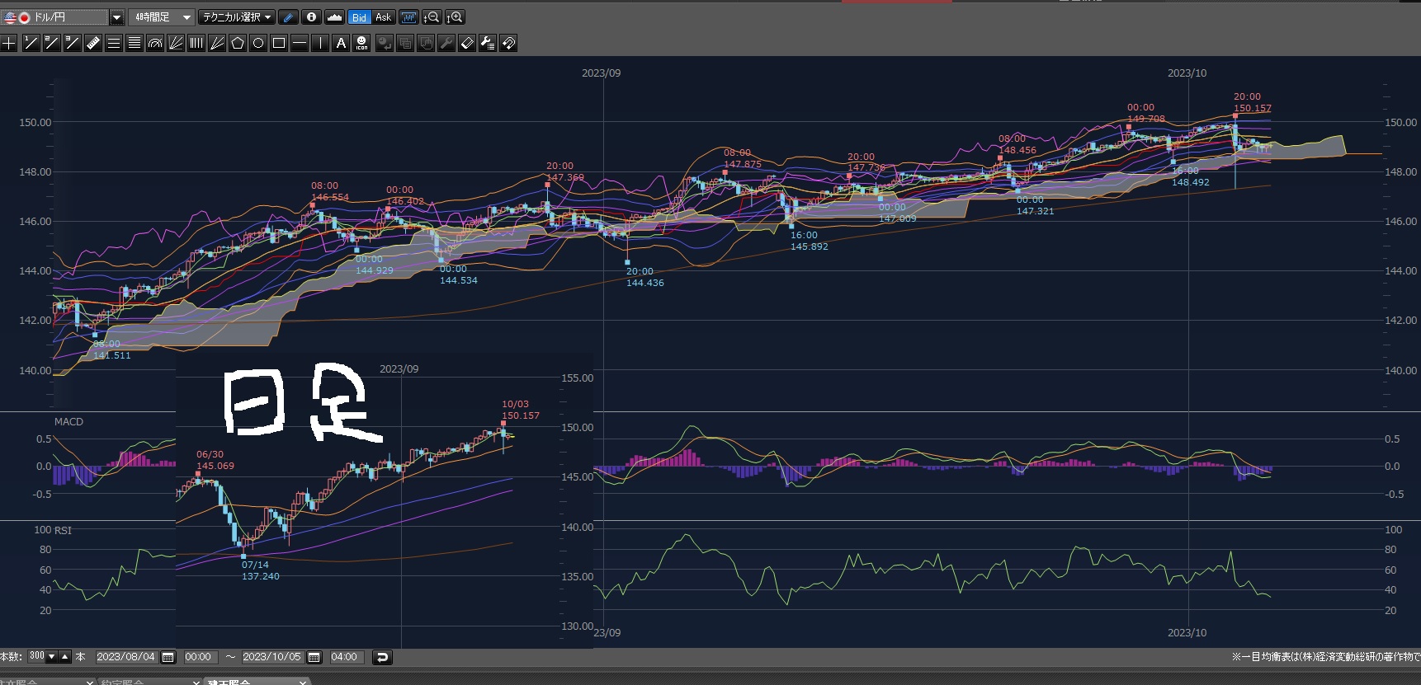Click the zoom in magnifier icon
Image resolution: width=1421 pixels, height=685 pixels.
coord(455,17)
